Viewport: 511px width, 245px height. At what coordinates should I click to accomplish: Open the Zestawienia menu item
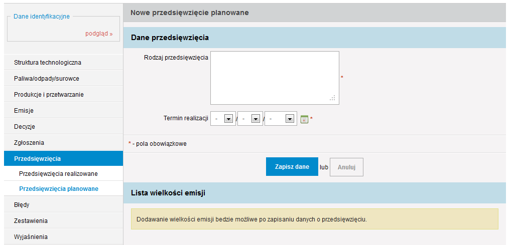tap(64, 221)
